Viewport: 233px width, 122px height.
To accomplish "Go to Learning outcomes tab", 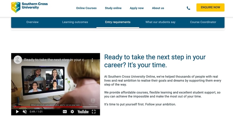I will click(75, 22).
